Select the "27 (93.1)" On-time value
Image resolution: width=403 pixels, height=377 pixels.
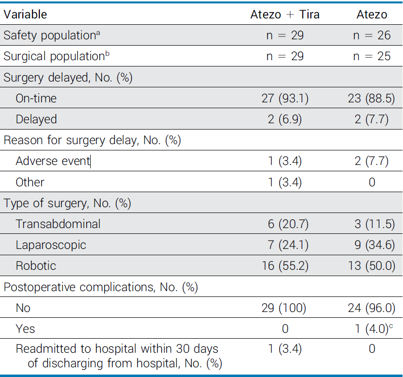[285, 98]
